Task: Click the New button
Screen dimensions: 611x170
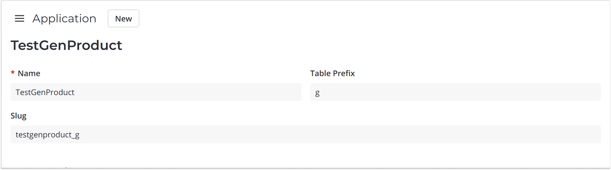Action: [123, 19]
